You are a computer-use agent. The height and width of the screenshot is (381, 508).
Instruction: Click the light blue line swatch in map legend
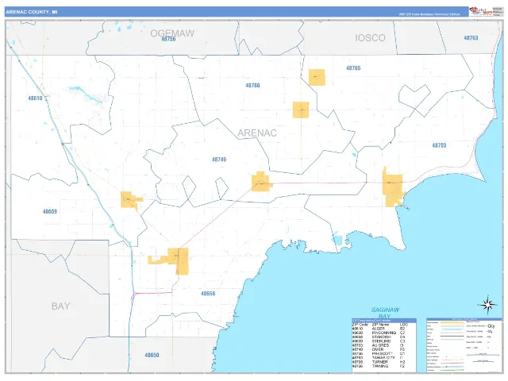tap(452, 329)
